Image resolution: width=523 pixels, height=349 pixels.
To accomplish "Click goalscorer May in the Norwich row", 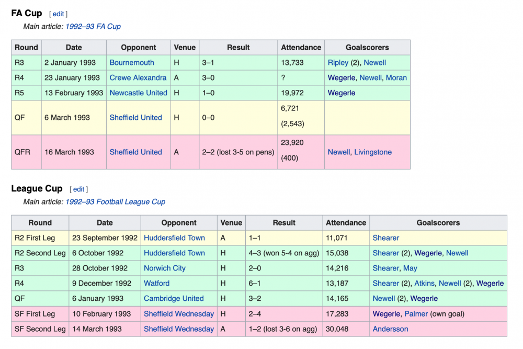I will coord(410,268).
